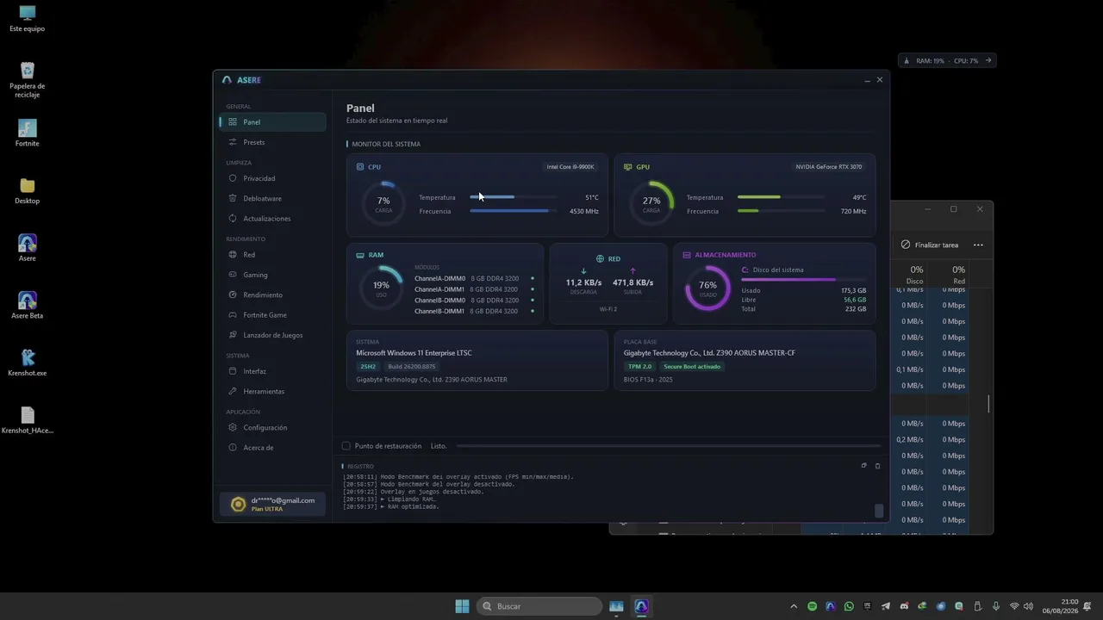Click the Fortnite Game icon in sidebar
Image resolution: width=1103 pixels, height=620 pixels.
[233, 315]
